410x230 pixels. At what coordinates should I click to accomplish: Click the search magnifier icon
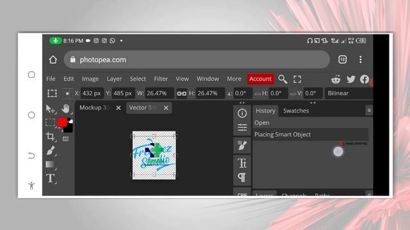pyautogui.click(x=283, y=79)
